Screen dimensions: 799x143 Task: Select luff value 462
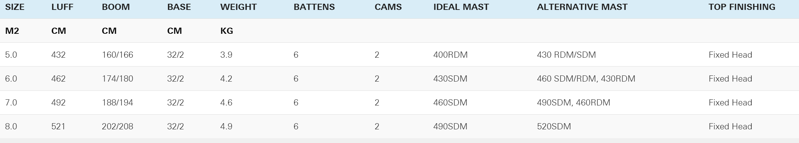point(58,78)
